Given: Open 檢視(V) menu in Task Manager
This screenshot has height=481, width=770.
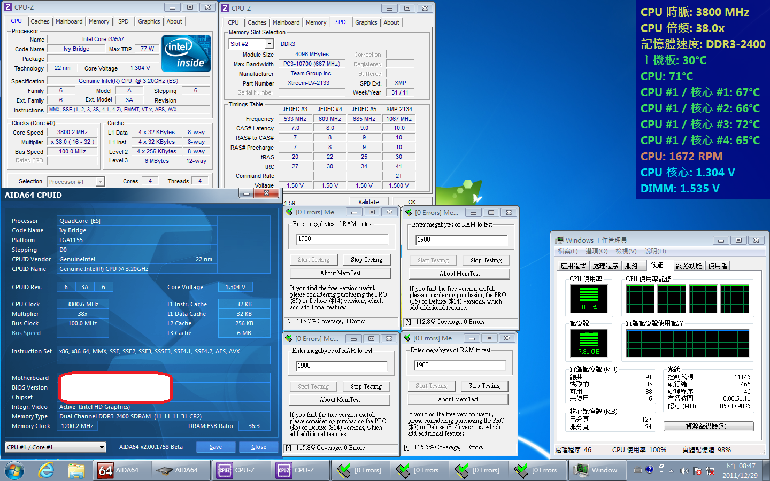Looking at the screenshot, I should tap(626, 251).
